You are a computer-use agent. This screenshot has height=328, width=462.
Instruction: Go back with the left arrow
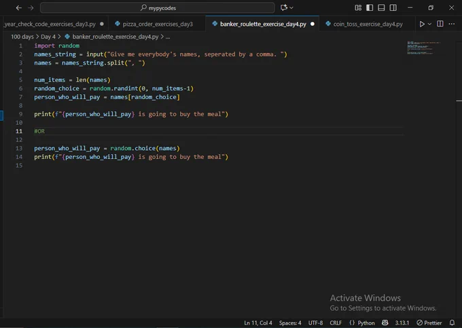coord(19,8)
